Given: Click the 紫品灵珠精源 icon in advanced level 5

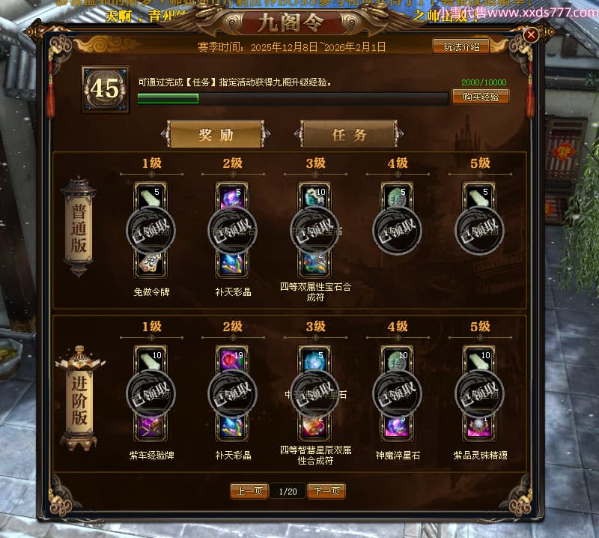Looking at the screenshot, I should pyautogui.click(x=479, y=427).
